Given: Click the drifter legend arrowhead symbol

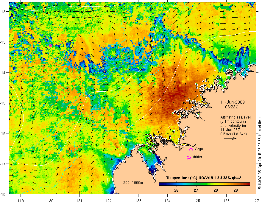Looking at the screenshot, I should pos(189,157).
